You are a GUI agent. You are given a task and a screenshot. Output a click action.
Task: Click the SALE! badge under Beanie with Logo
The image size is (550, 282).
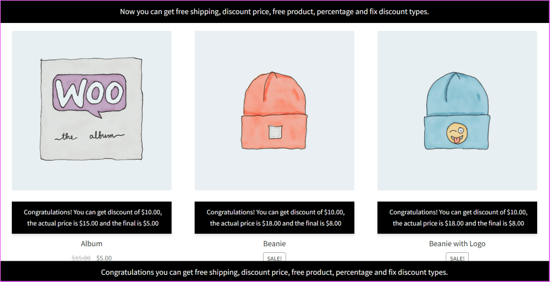(x=457, y=258)
